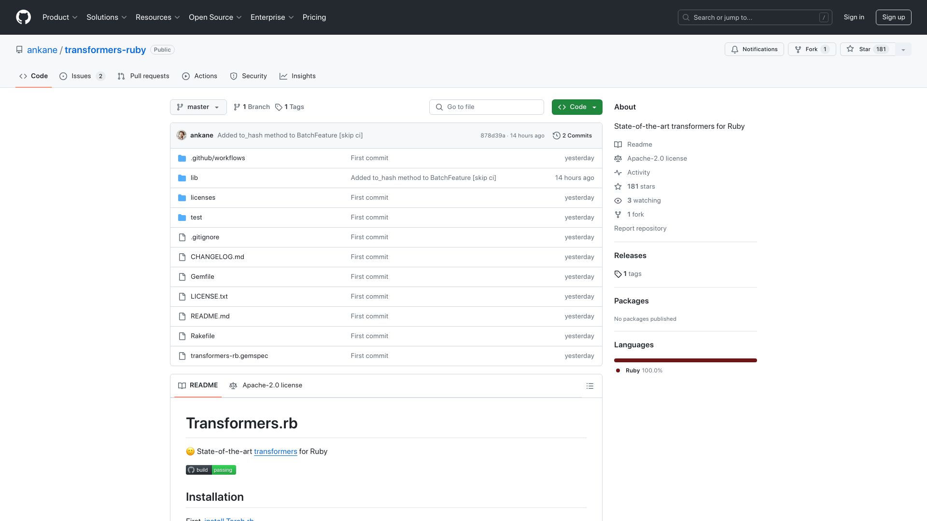This screenshot has width=927, height=521.
Task: Open the star lists dropdown arrow
Action: pos(903,49)
